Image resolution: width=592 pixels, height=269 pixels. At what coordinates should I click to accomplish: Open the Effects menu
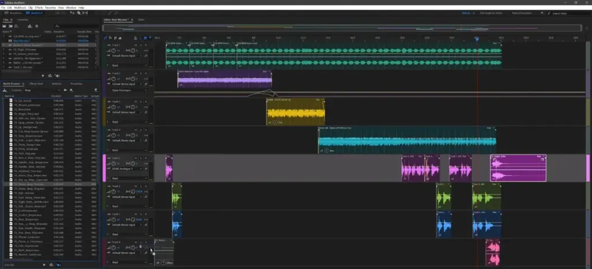[39, 8]
